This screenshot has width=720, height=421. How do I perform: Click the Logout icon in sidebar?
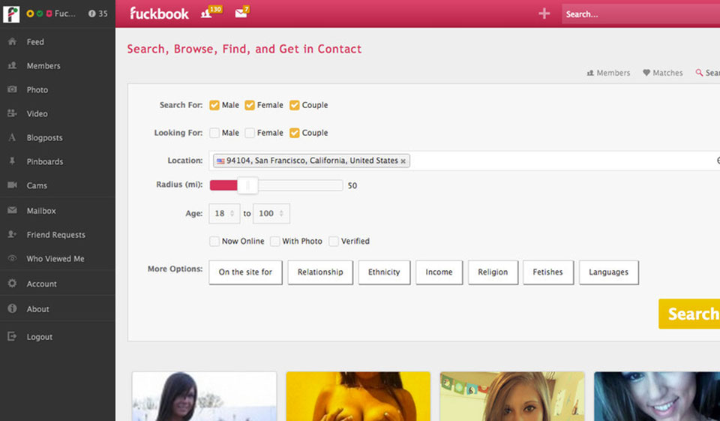point(12,337)
